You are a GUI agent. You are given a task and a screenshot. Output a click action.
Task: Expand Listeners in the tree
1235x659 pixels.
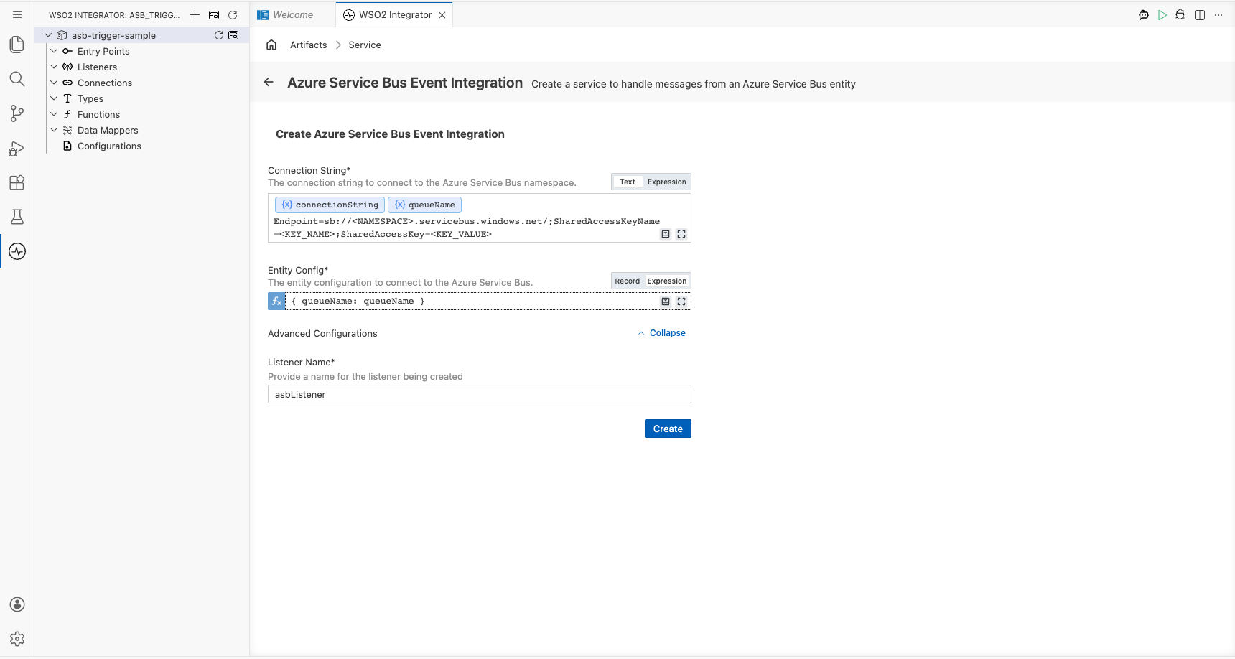click(x=54, y=67)
